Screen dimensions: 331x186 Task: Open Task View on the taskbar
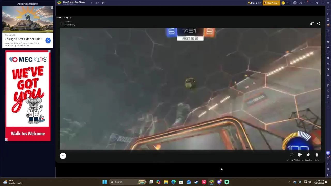151,182
